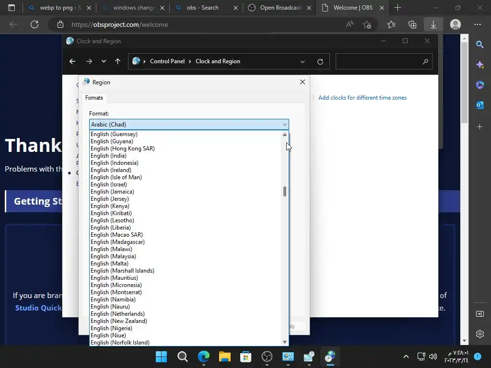Reload the obsproject.com page
The height and width of the screenshot is (368, 491).
coord(35,24)
